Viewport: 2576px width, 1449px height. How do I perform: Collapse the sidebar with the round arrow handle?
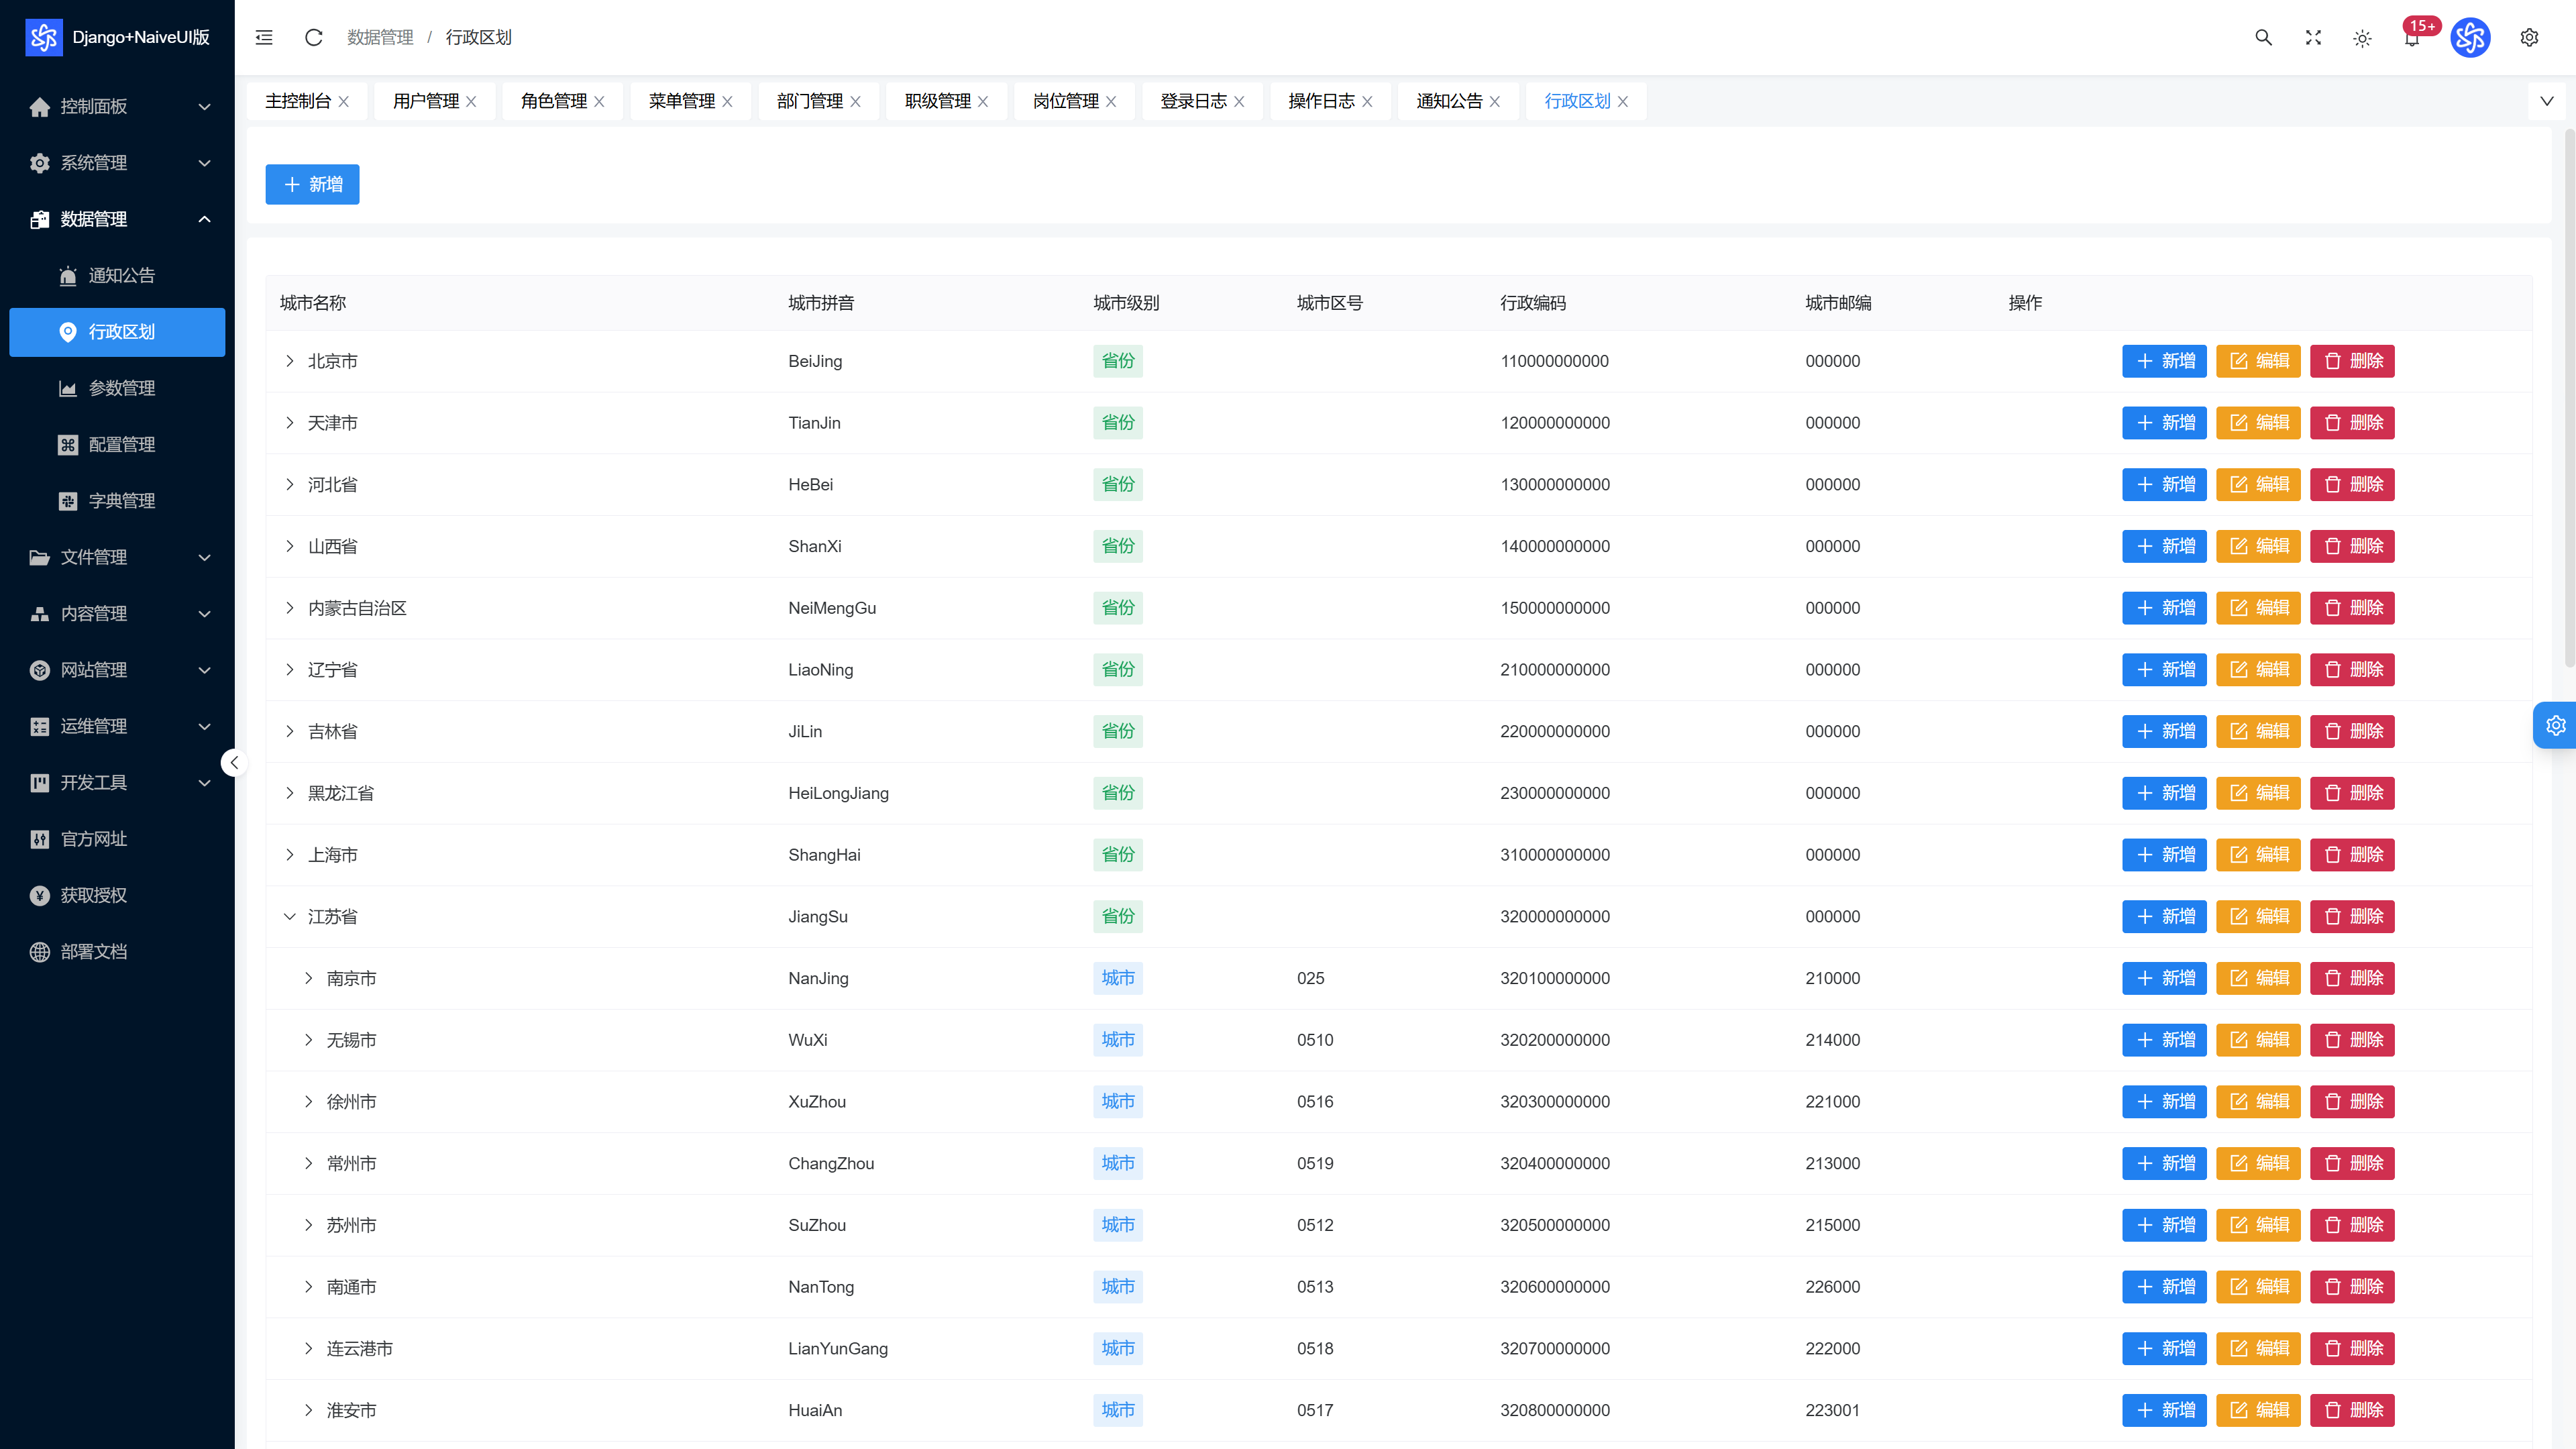tap(234, 763)
